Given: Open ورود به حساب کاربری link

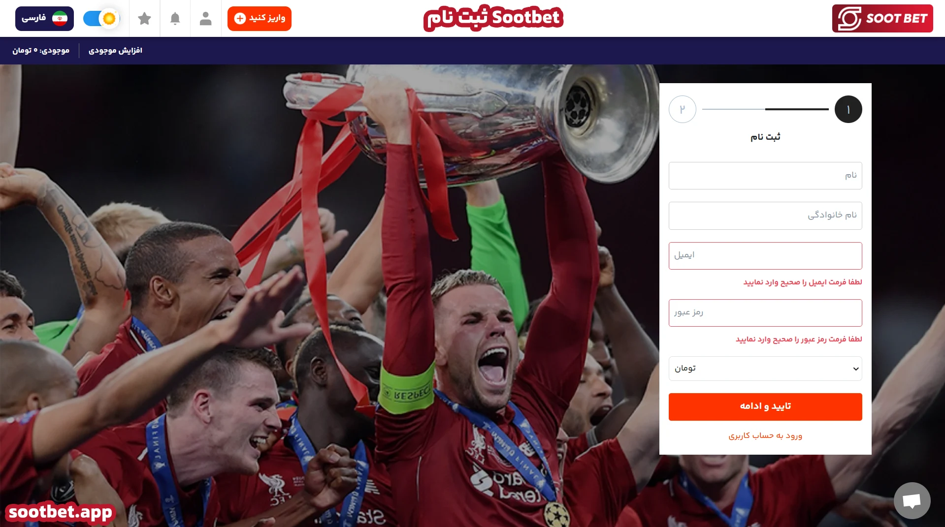Looking at the screenshot, I should pyautogui.click(x=765, y=435).
